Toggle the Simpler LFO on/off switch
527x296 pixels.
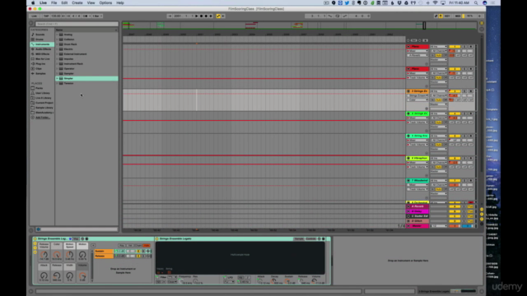[225, 278]
